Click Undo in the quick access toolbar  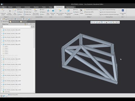tap(8, 19)
